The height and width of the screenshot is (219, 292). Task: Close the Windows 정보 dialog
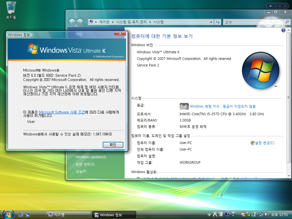(120, 33)
